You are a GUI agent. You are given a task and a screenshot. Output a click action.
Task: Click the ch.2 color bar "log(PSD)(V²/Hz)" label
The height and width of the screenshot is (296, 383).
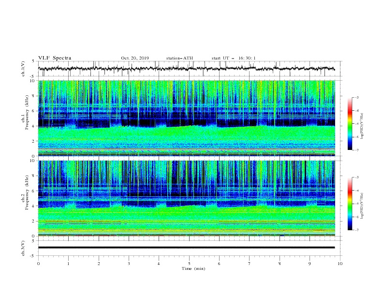pos(362,206)
